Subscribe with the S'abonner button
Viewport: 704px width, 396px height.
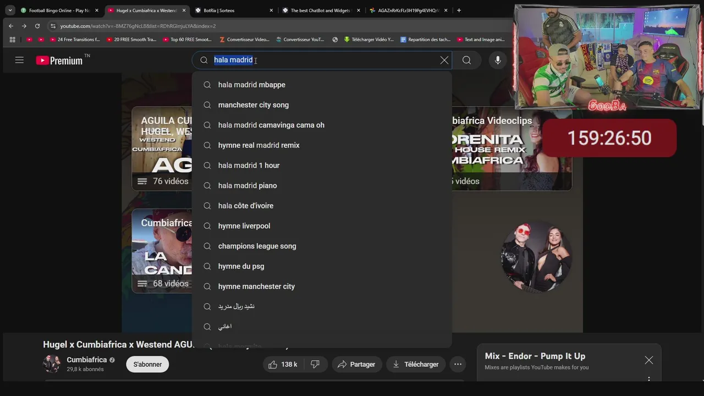(147, 364)
